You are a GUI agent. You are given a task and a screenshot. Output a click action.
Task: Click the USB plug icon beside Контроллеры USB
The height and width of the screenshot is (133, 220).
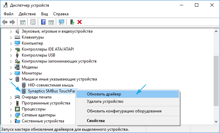tap(17, 55)
